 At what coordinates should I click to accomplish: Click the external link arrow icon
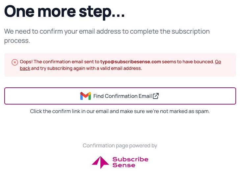(156, 96)
